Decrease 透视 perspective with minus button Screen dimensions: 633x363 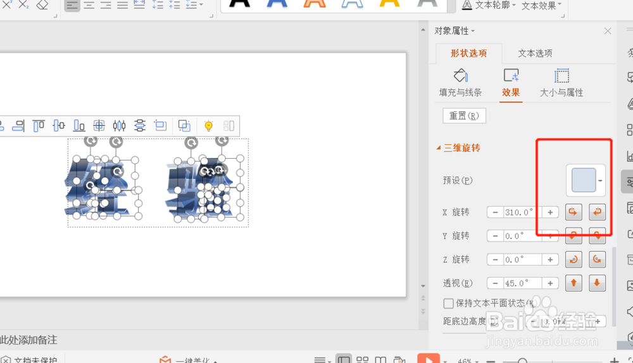[x=496, y=283]
